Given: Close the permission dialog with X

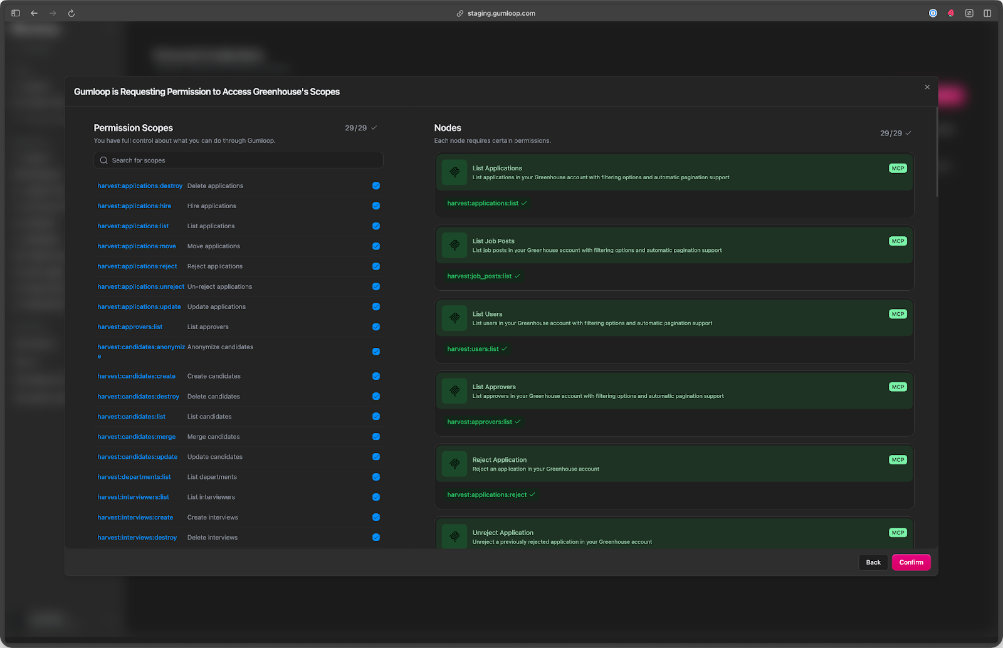Looking at the screenshot, I should click(927, 87).
